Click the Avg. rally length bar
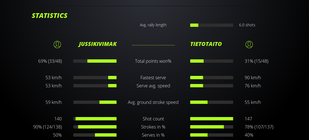 coord(212,25)
